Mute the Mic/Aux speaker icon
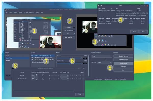This screenshot has height=101, width=153. (84, 58)
